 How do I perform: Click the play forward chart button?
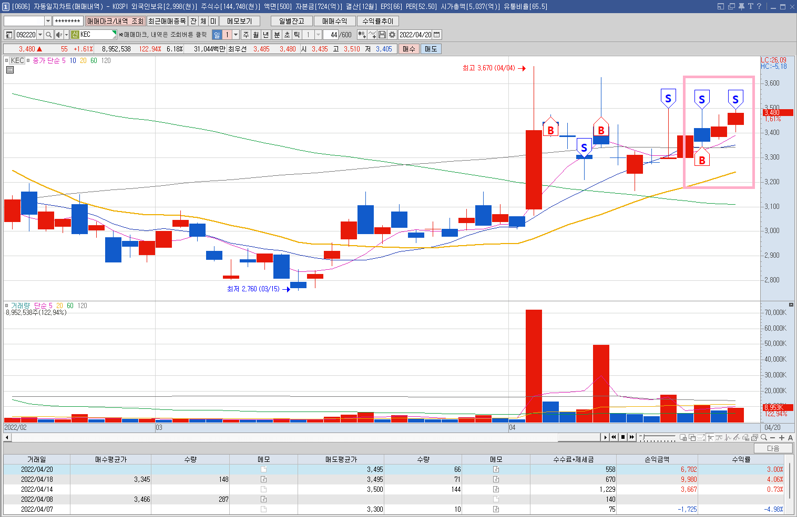tap(605, 437)
